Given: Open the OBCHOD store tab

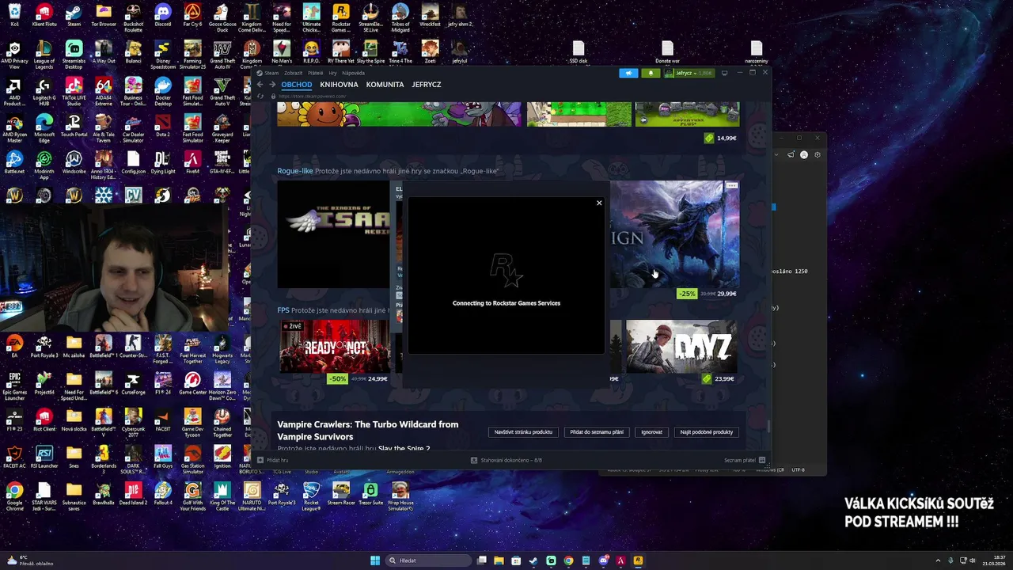Looking at the screenshot, I should point(297,85).
